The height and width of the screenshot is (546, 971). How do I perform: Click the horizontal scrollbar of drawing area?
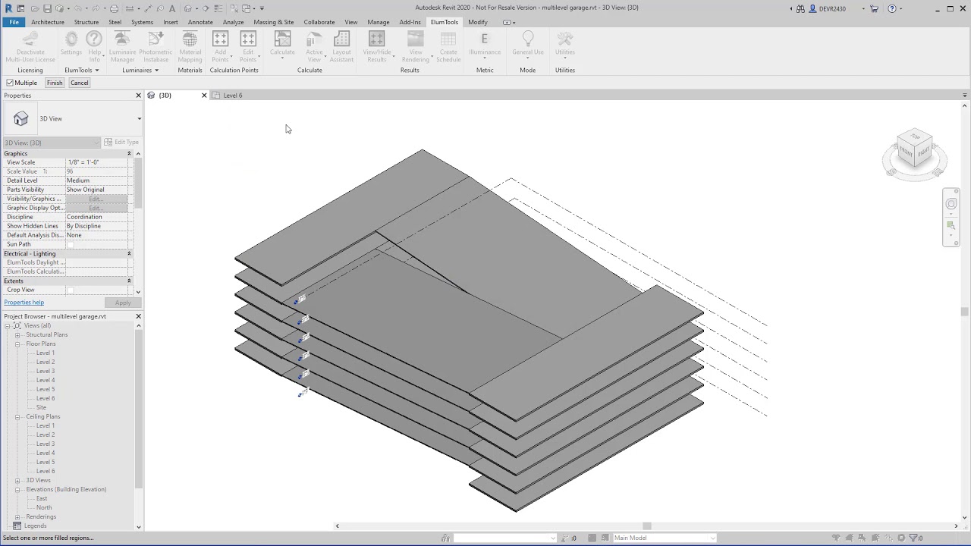(x=646, y=526)
